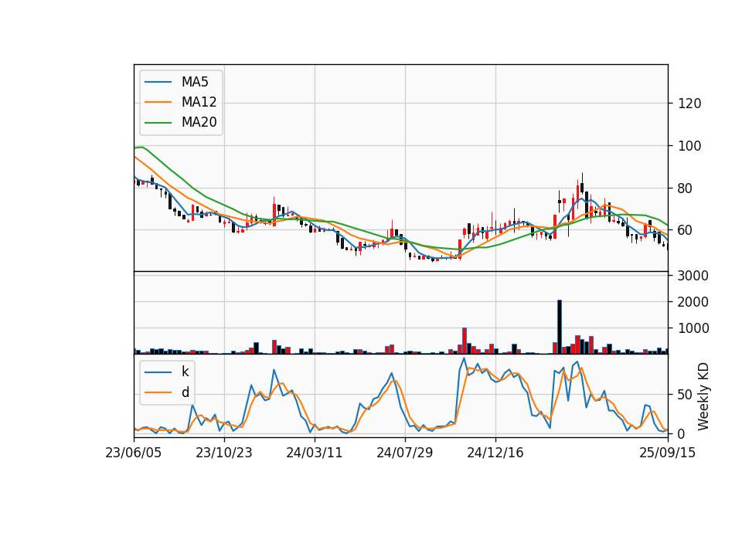The image size is (742, 533).
Task: Click the 23/10/23 date axis label
Action: 224,453
